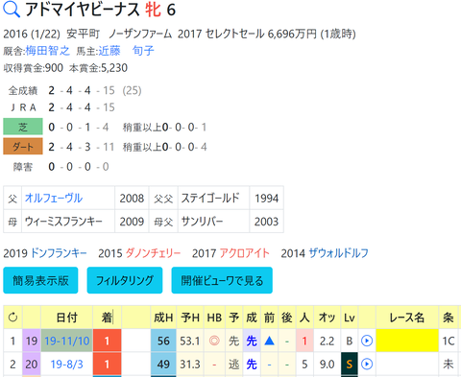Click the 簡易表示版 button
Viewport: 461px width, 377px height.
click(40, 280)
